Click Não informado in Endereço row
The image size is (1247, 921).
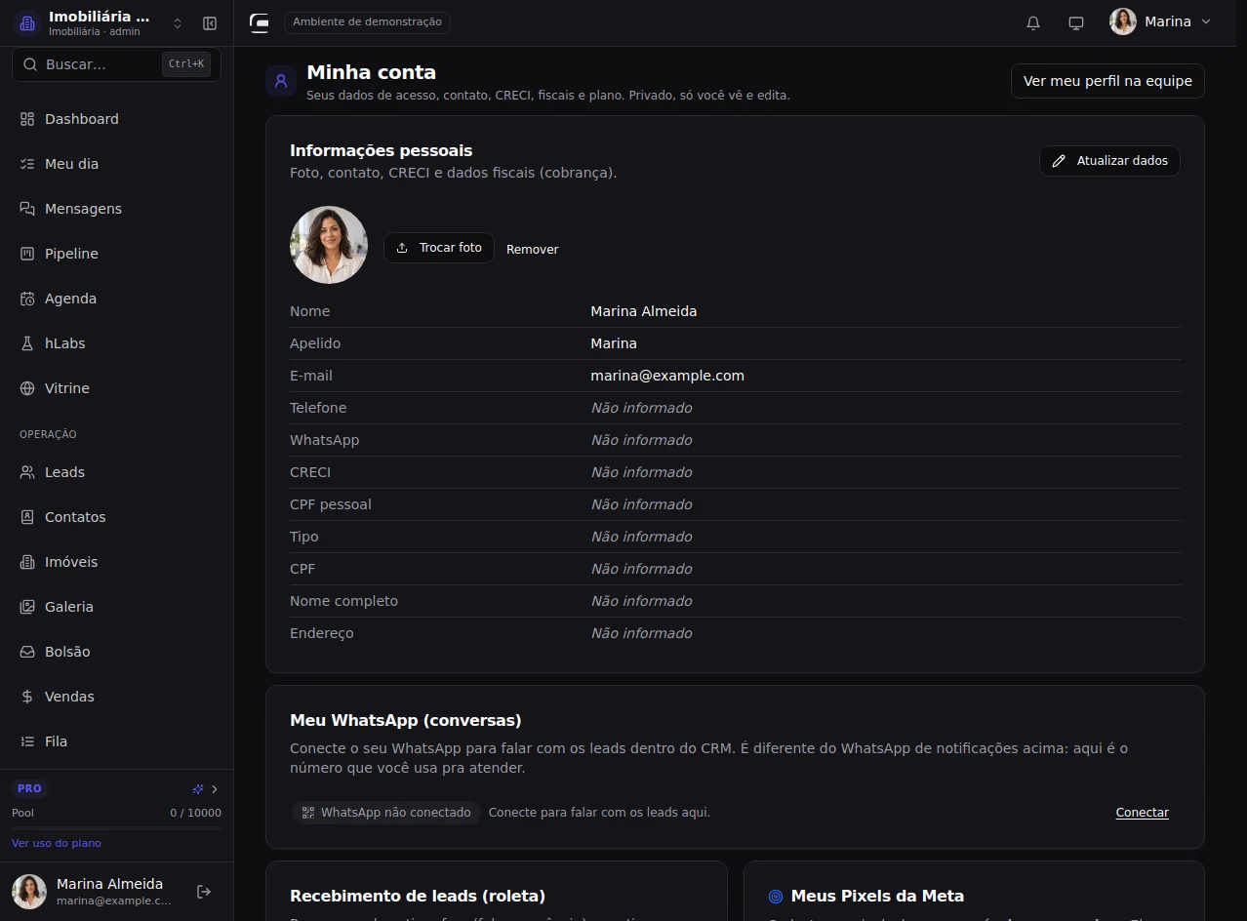[x=641, y=633]
